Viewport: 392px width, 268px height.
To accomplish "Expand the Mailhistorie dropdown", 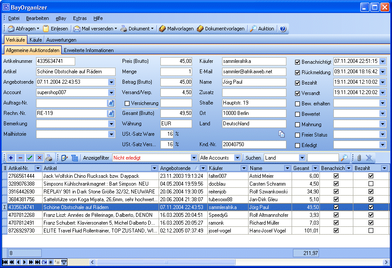I will pos(112,134).
